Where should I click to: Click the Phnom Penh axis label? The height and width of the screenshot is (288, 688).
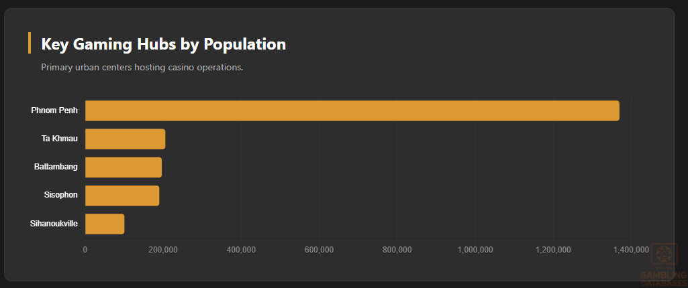54,110
